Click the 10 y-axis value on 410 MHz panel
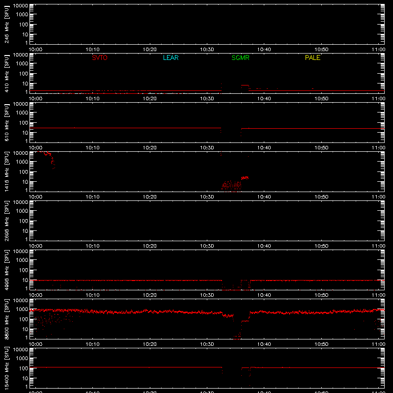 (26, 84)
